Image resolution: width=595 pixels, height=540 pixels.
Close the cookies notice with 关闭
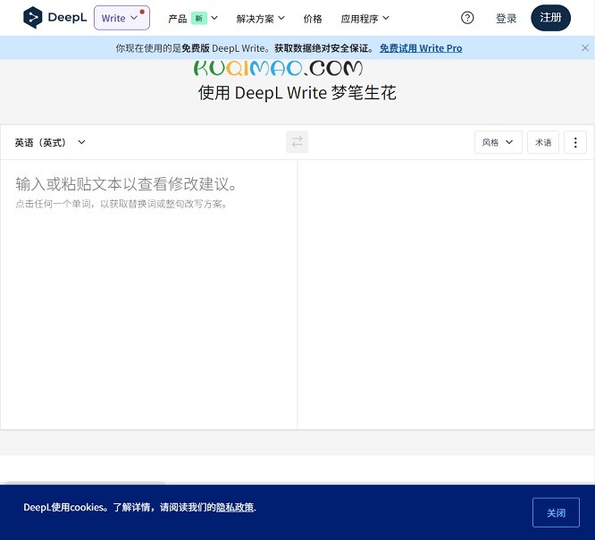556,512
